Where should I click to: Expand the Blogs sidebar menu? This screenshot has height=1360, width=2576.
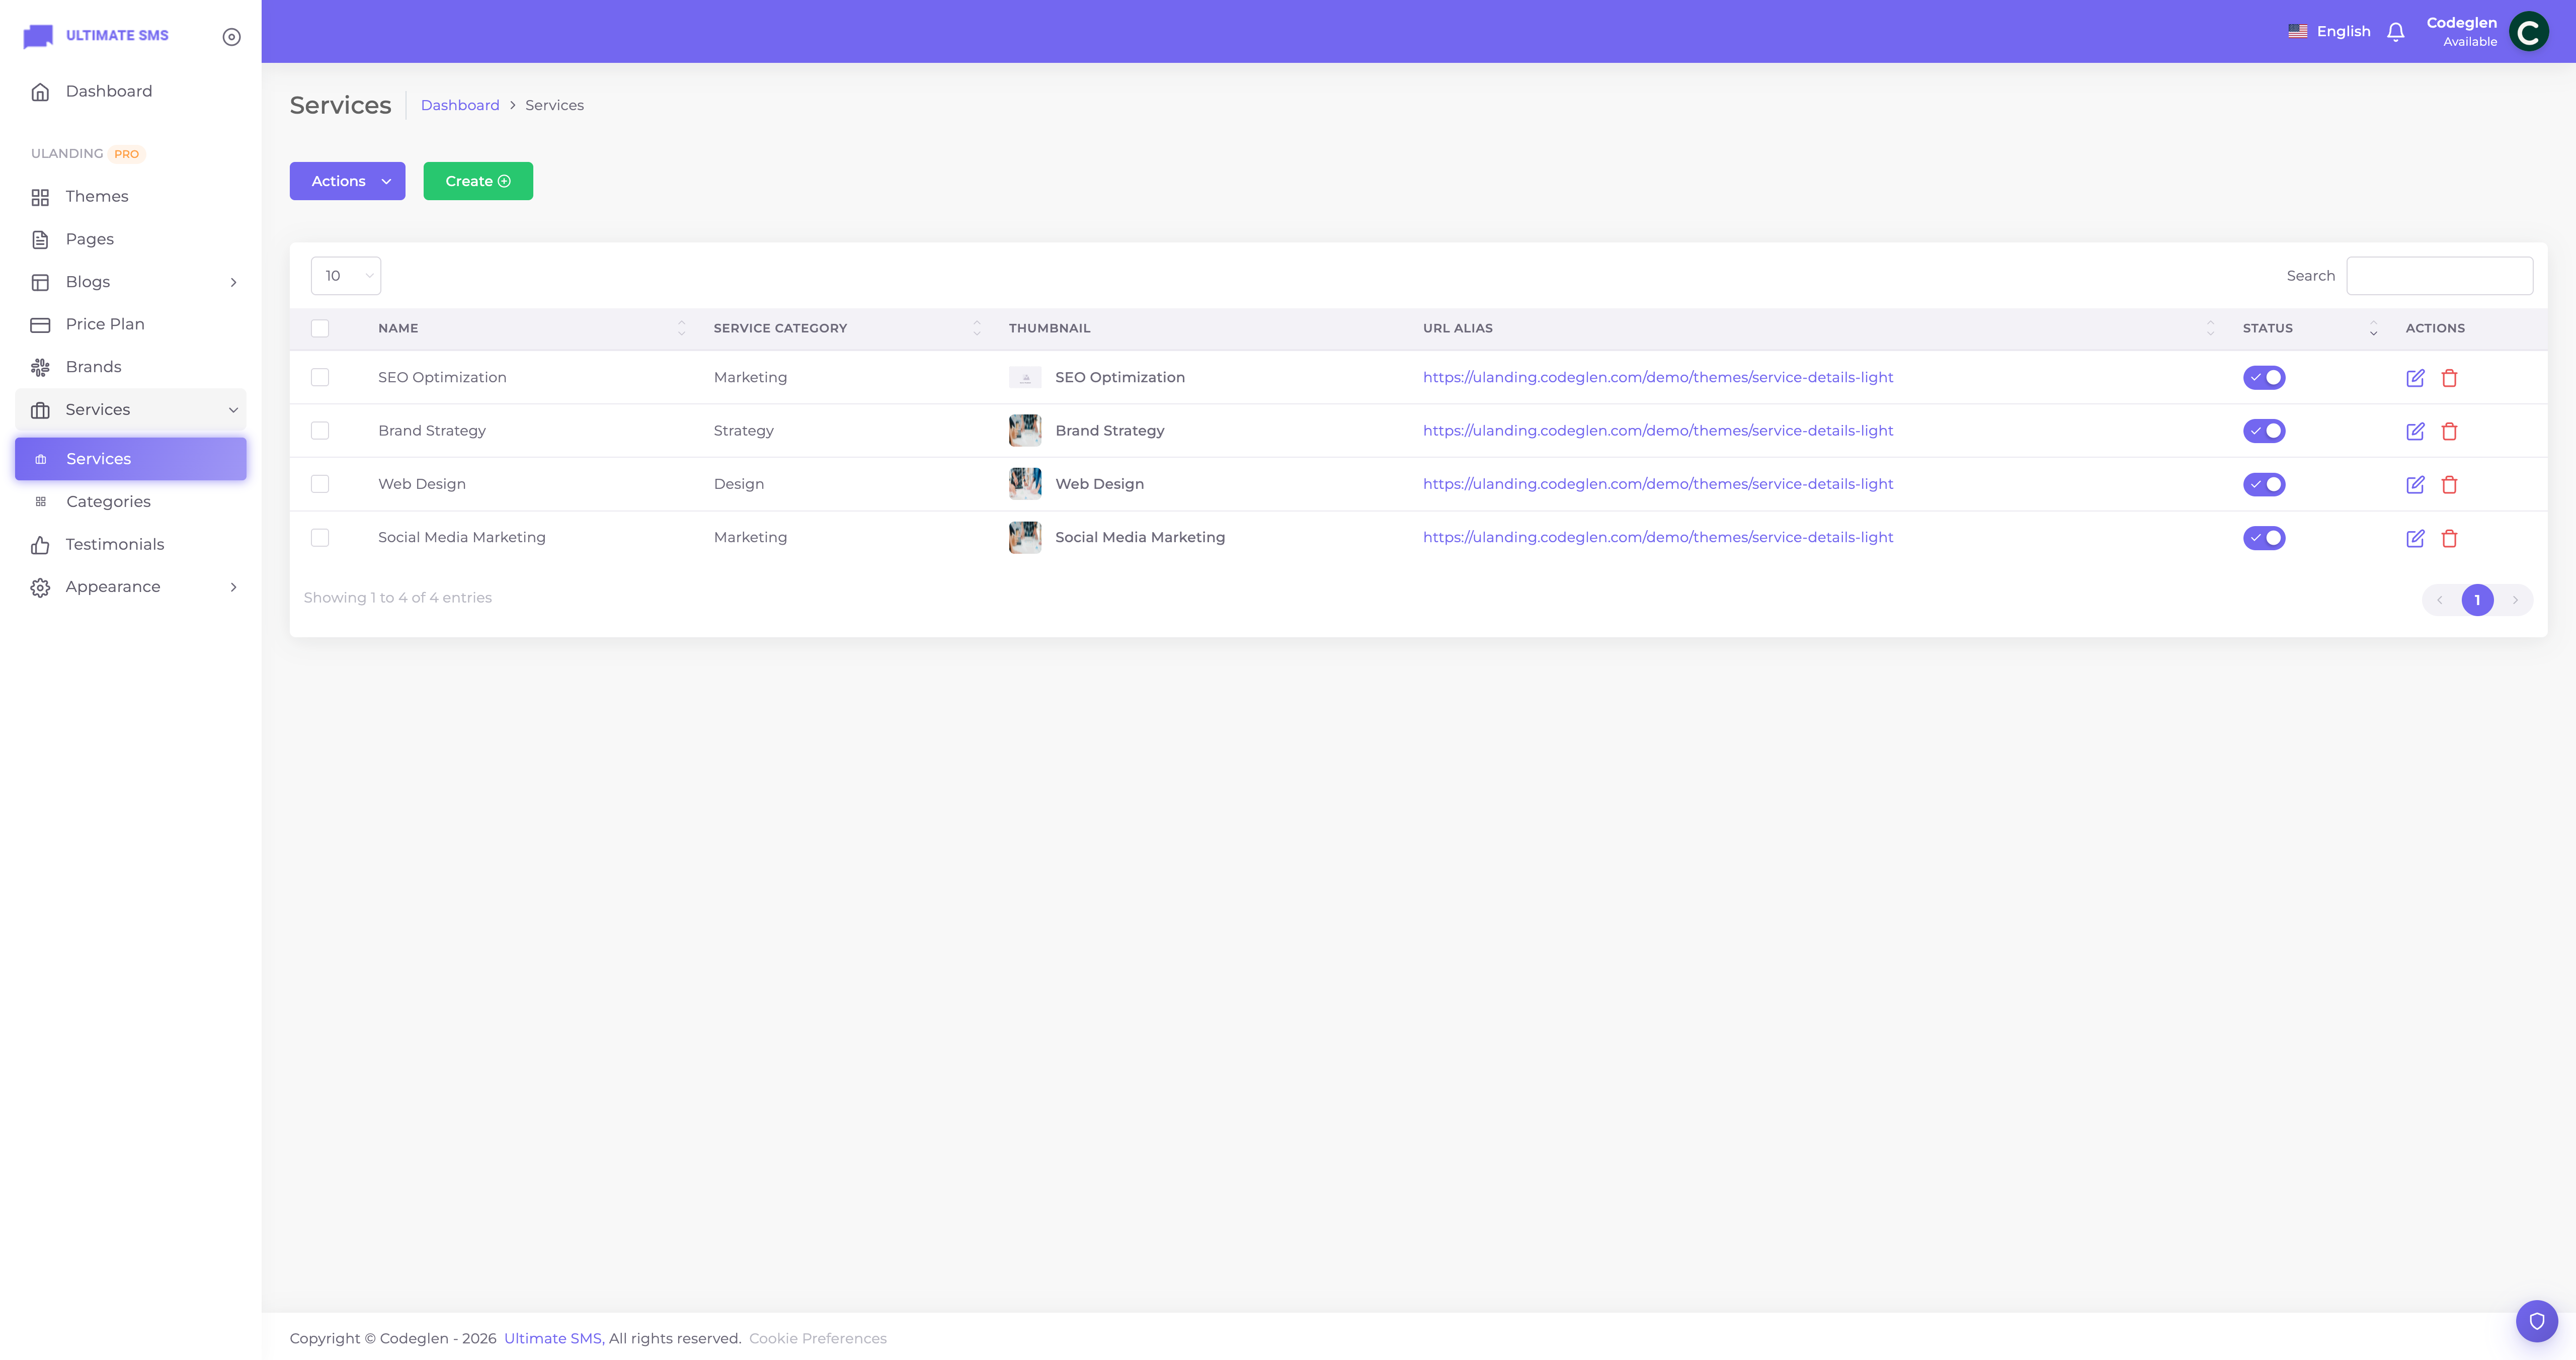coord(131,282)
